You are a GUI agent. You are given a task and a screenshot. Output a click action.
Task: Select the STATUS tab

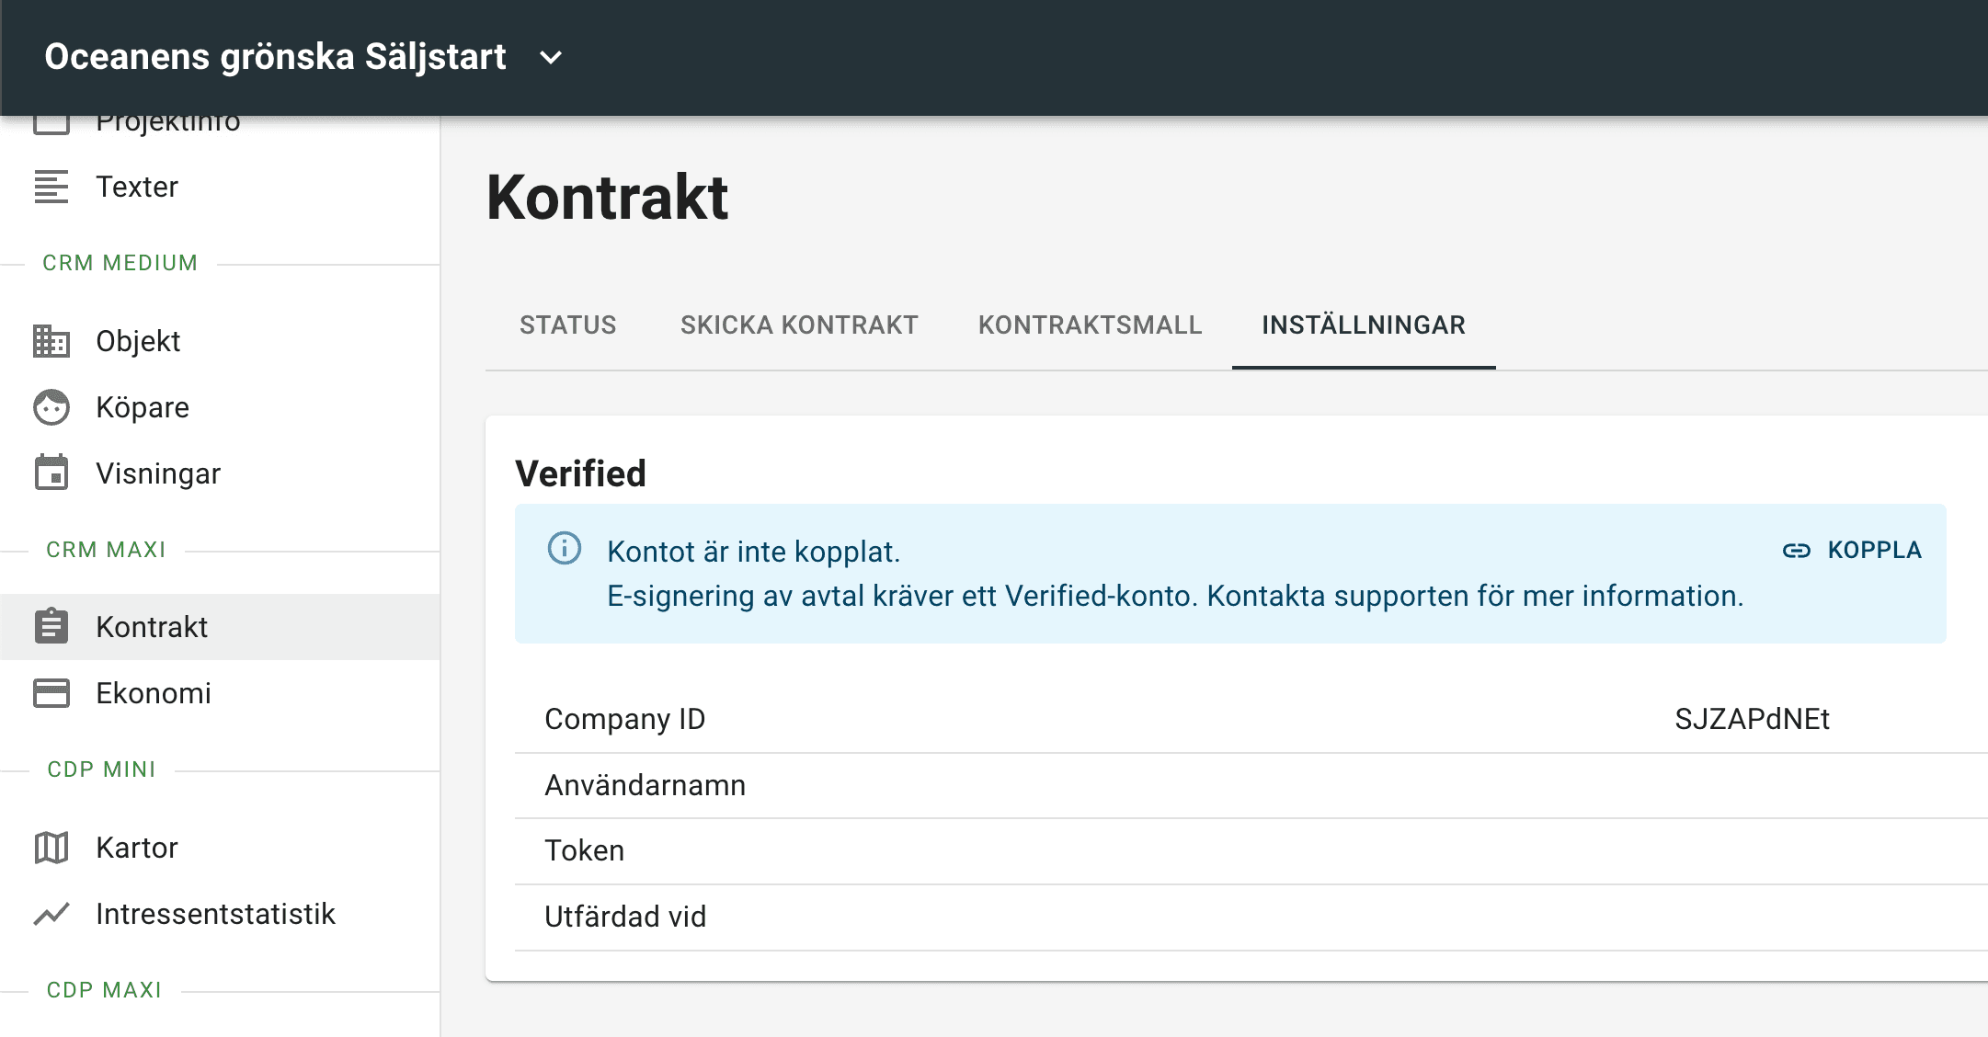click(x=566, y=325)
